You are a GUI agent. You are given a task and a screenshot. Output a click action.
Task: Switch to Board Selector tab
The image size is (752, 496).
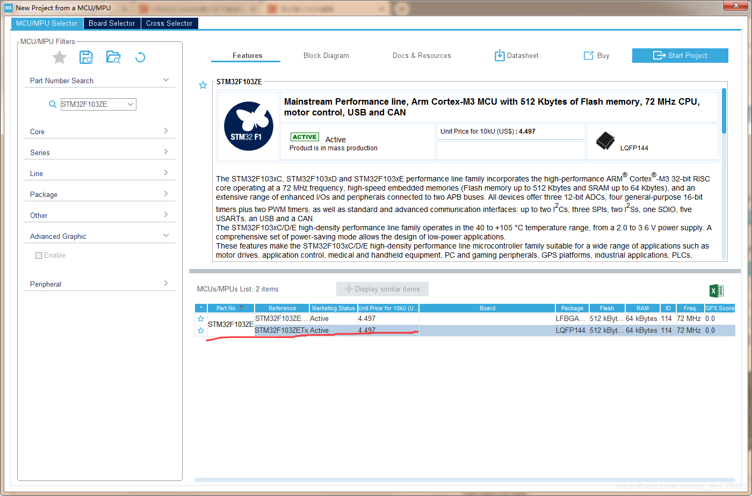pos(112,23)
